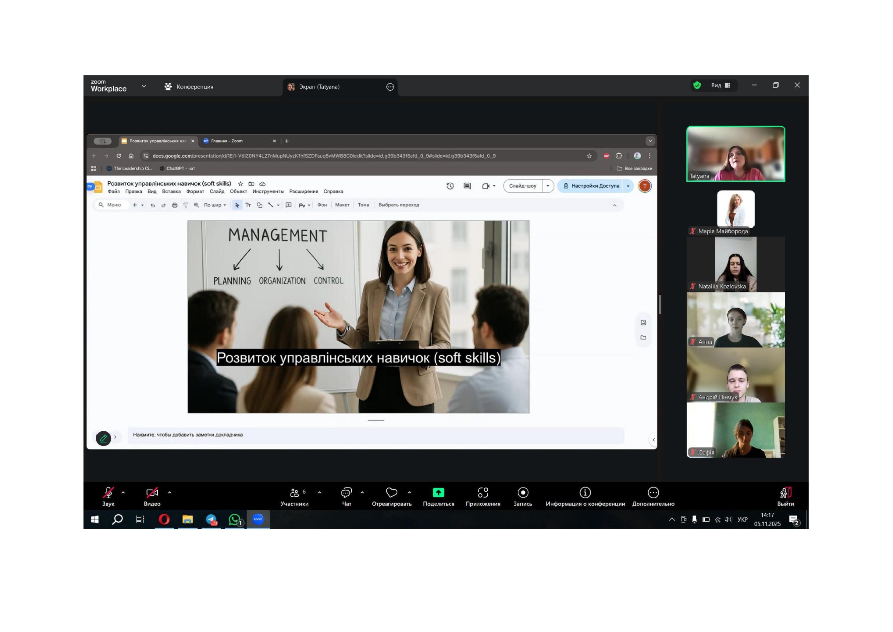This screenshot has height=632, width=893.
Task: Click the More (Дополнительно) ellipsis icon
Action: coord(653,493)
